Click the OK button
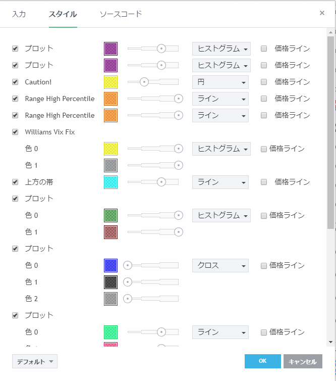Screen dimensions: 336x381 click(x=262, y=361)
